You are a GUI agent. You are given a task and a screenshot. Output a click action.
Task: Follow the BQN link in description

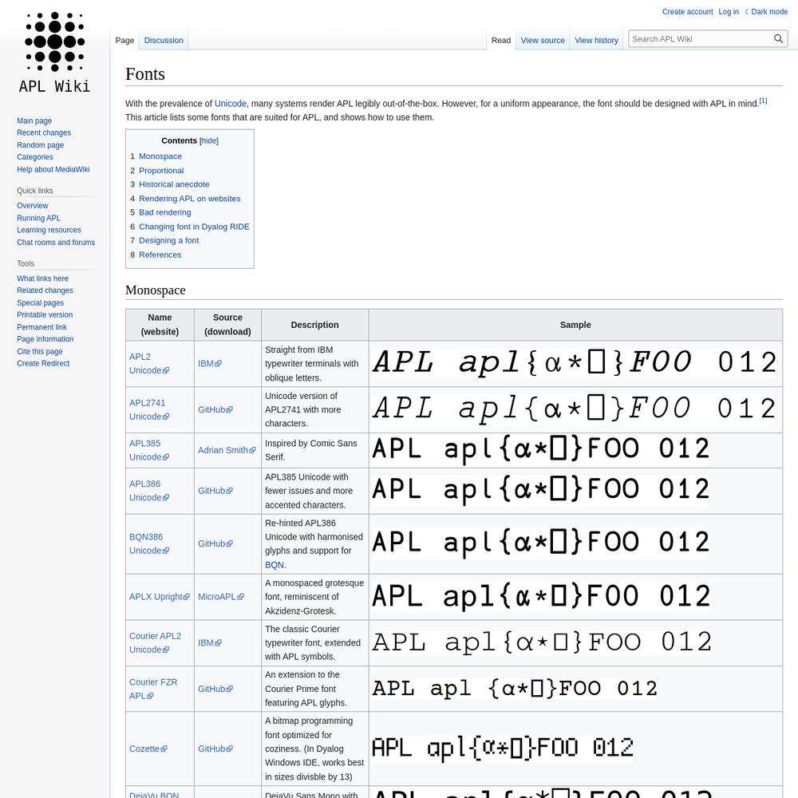click(x=275, y=565)
